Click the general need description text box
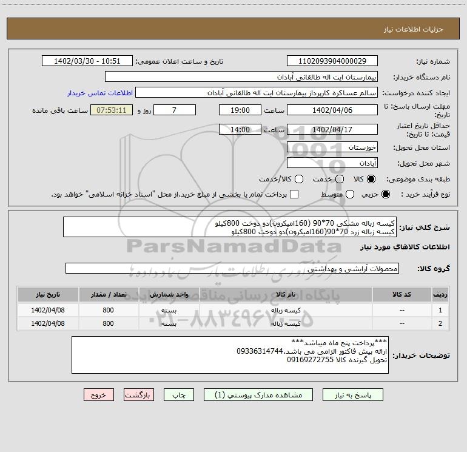This screenshot has width=467, height=452. (230, 227)
